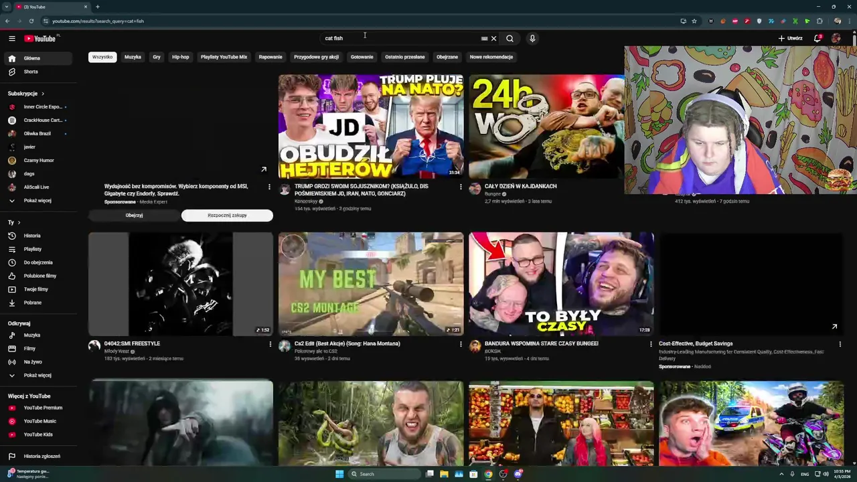Viewport: 857px width, 482px height.
Task: Open the YouTube hamburger guide menu
Action: [x=11, y=38]
